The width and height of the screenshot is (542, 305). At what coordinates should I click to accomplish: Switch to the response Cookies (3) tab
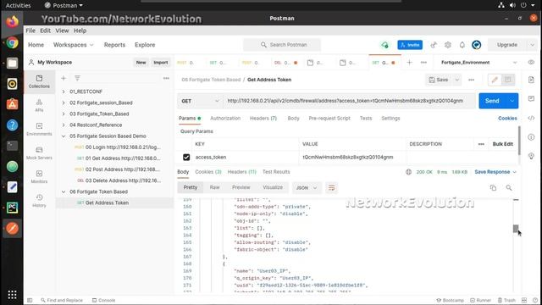tap(208, 172)
